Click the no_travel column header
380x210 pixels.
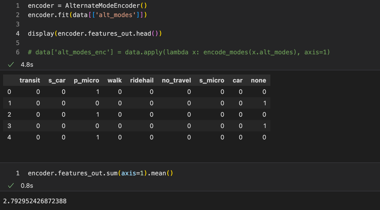(x=176, y=80)
